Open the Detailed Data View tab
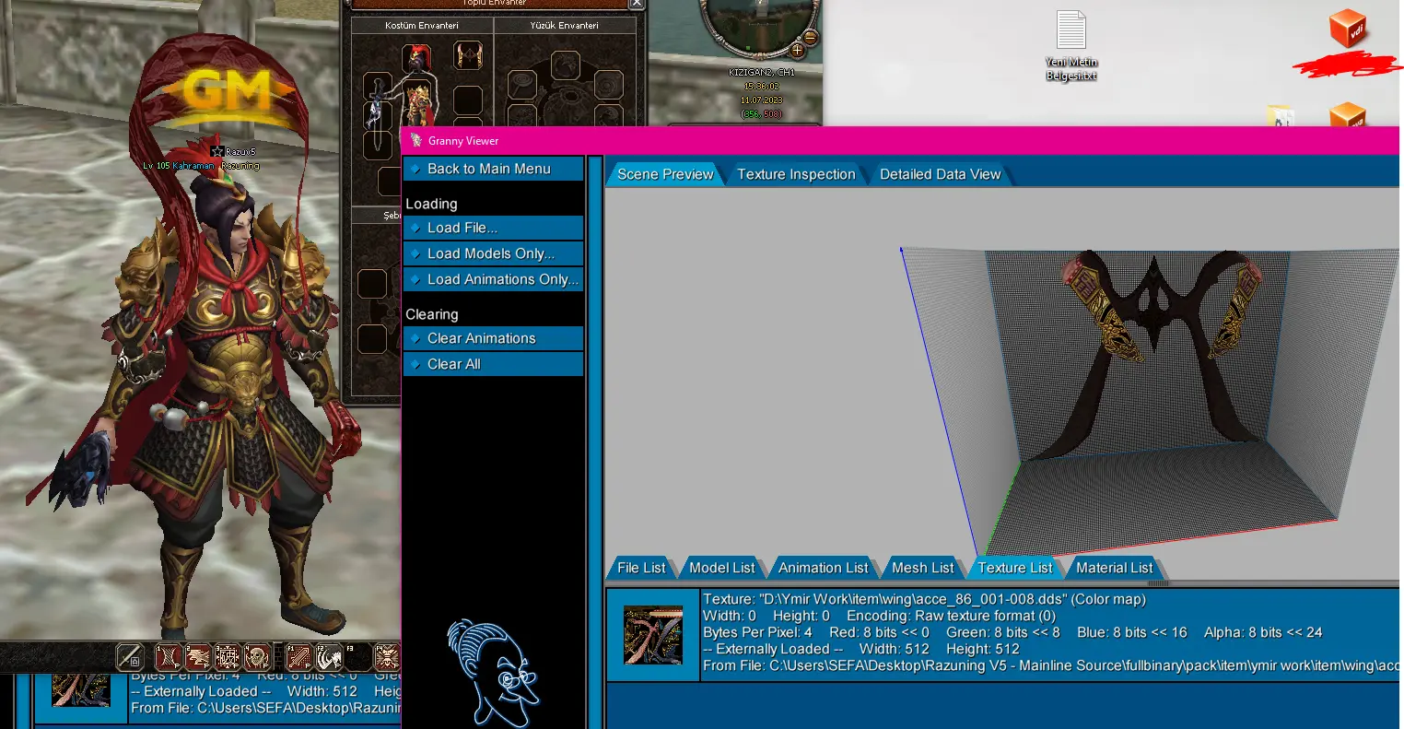The height and width of the screenshot is (729, 1404). (940, 174)
